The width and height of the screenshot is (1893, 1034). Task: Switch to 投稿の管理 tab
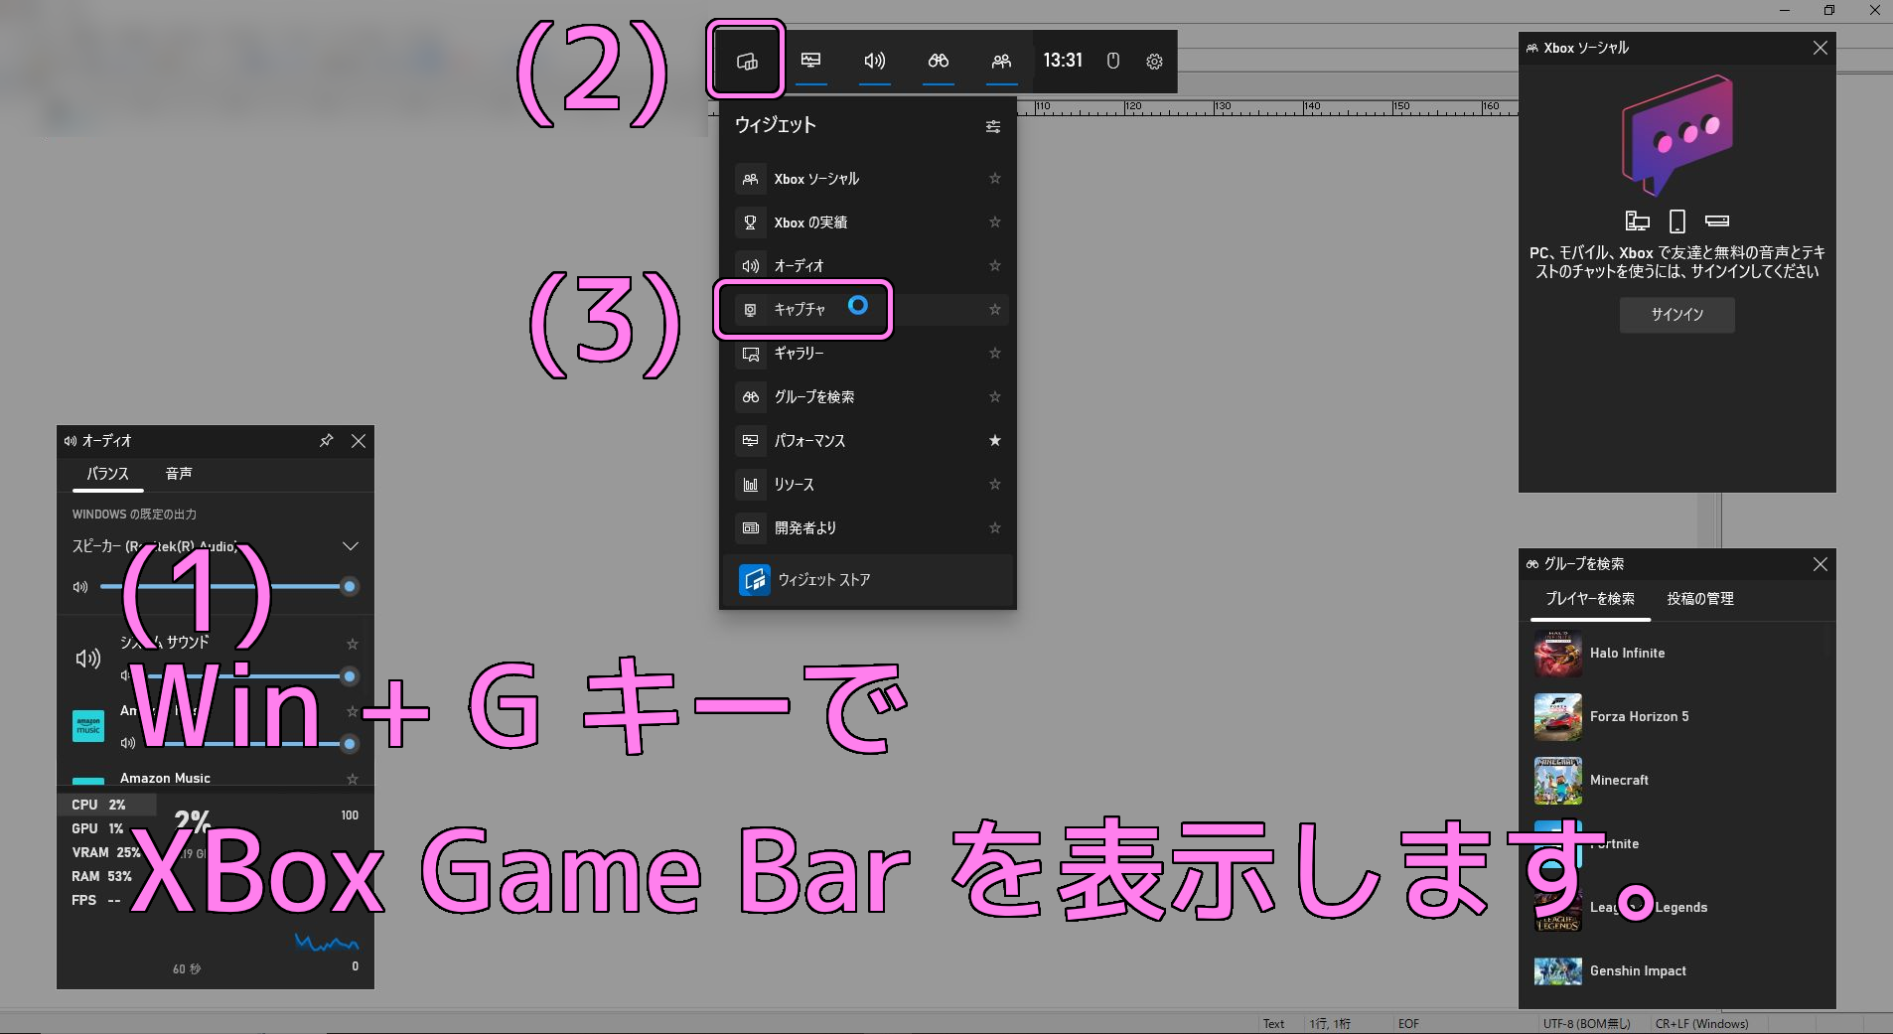pyautogui.click(x=1700, y=599)
